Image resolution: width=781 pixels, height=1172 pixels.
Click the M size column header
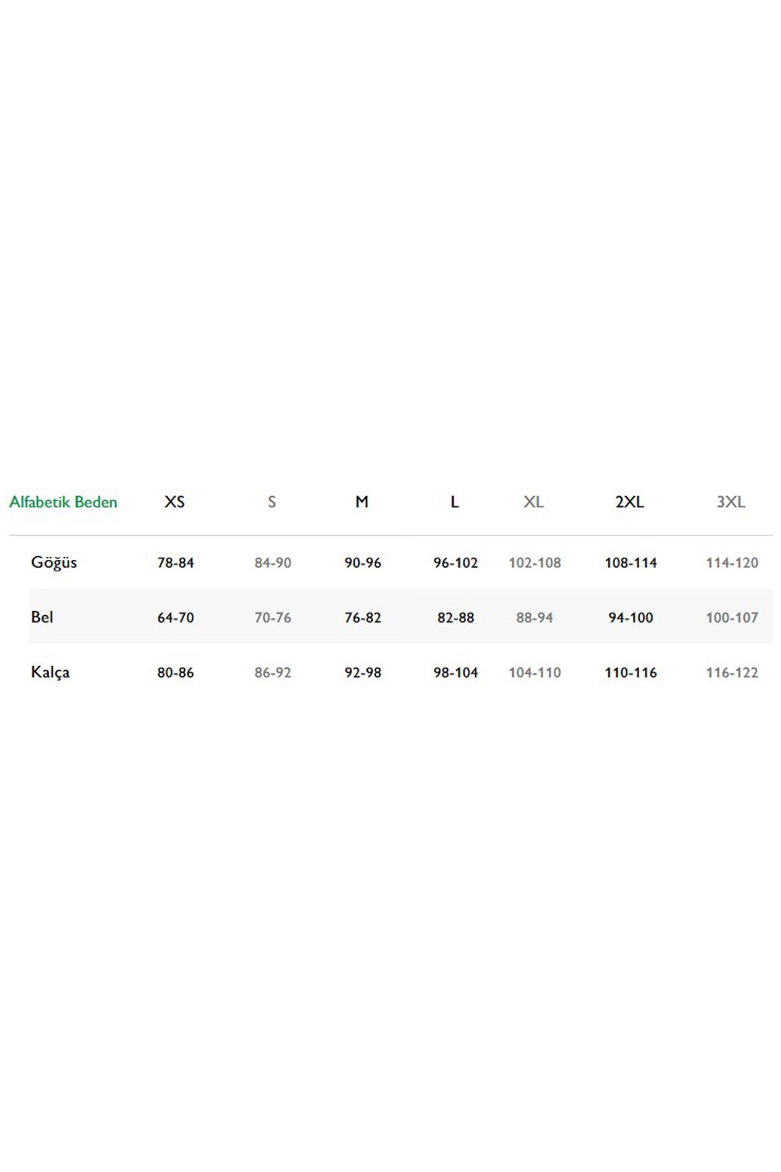[x=362, y=502]
